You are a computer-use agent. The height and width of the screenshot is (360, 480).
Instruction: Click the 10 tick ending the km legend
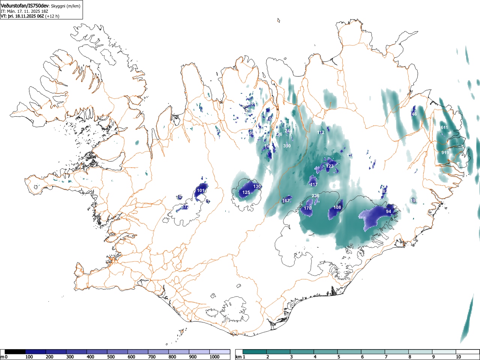click(458, 357)
